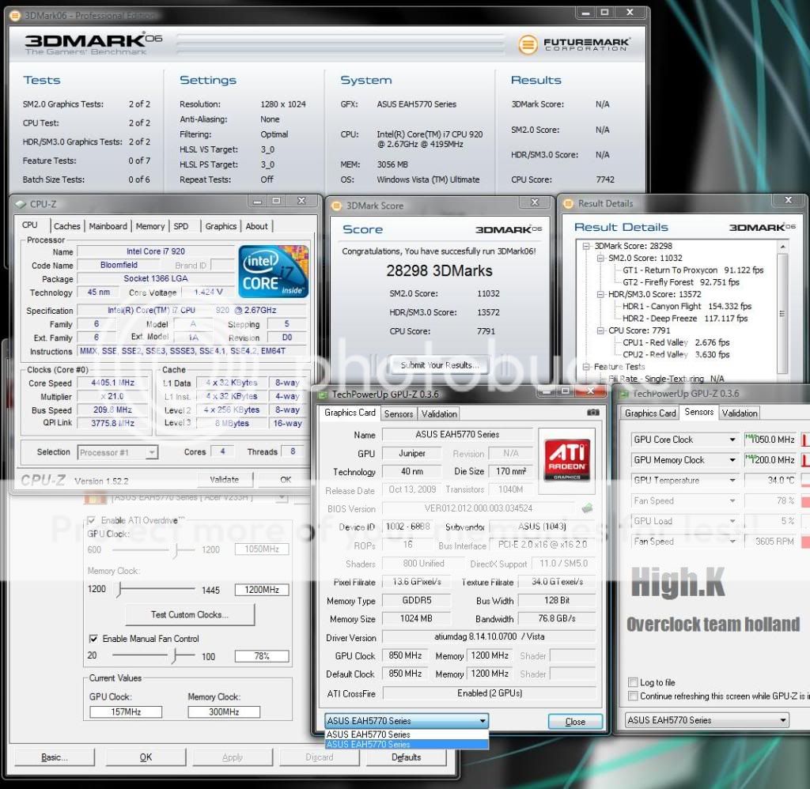Viewport: 810px width, 789px height.
Task: Select CPU2 - Red Valley tree row
Action: coord(676,355)
